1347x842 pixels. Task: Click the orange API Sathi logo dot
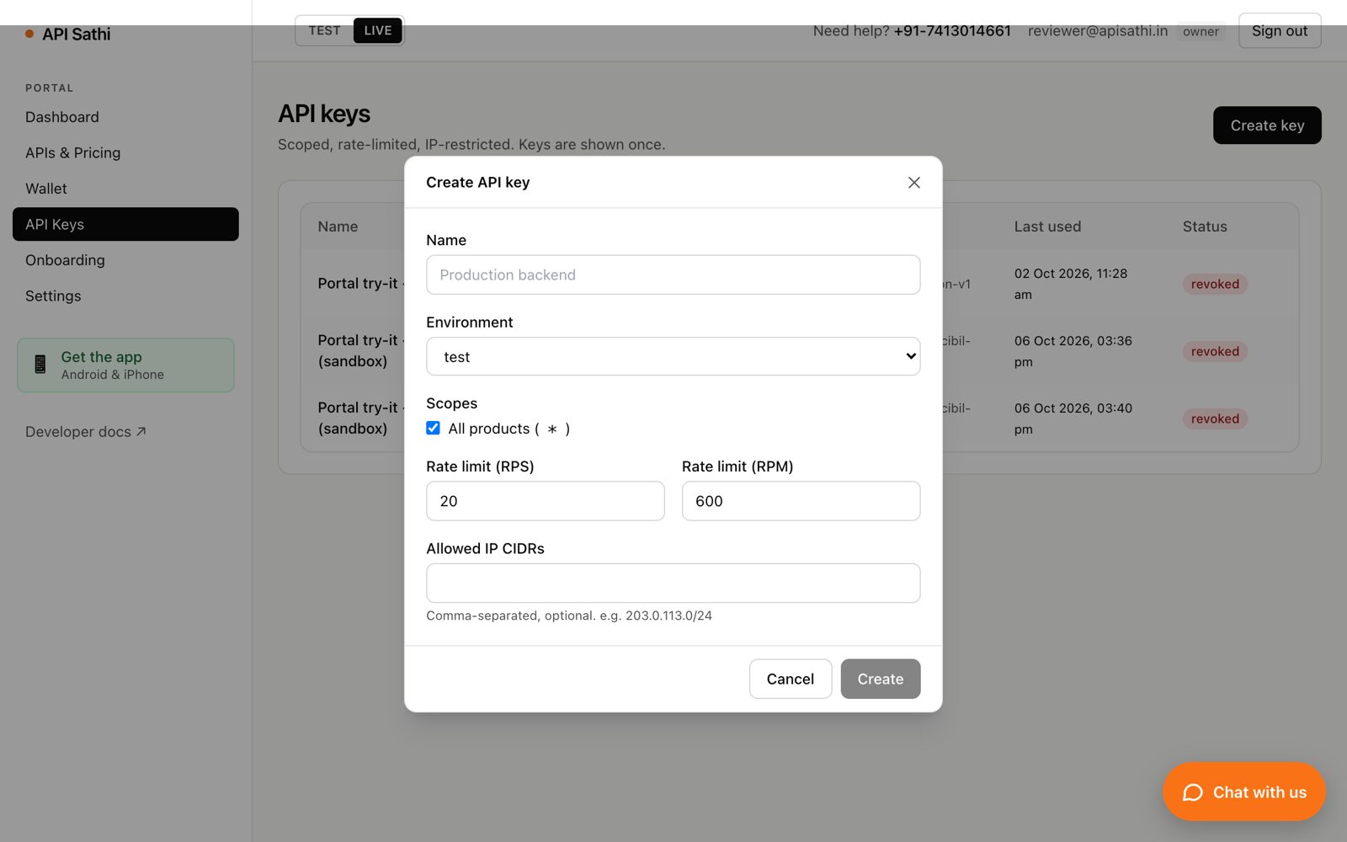[x=29, y=34]
